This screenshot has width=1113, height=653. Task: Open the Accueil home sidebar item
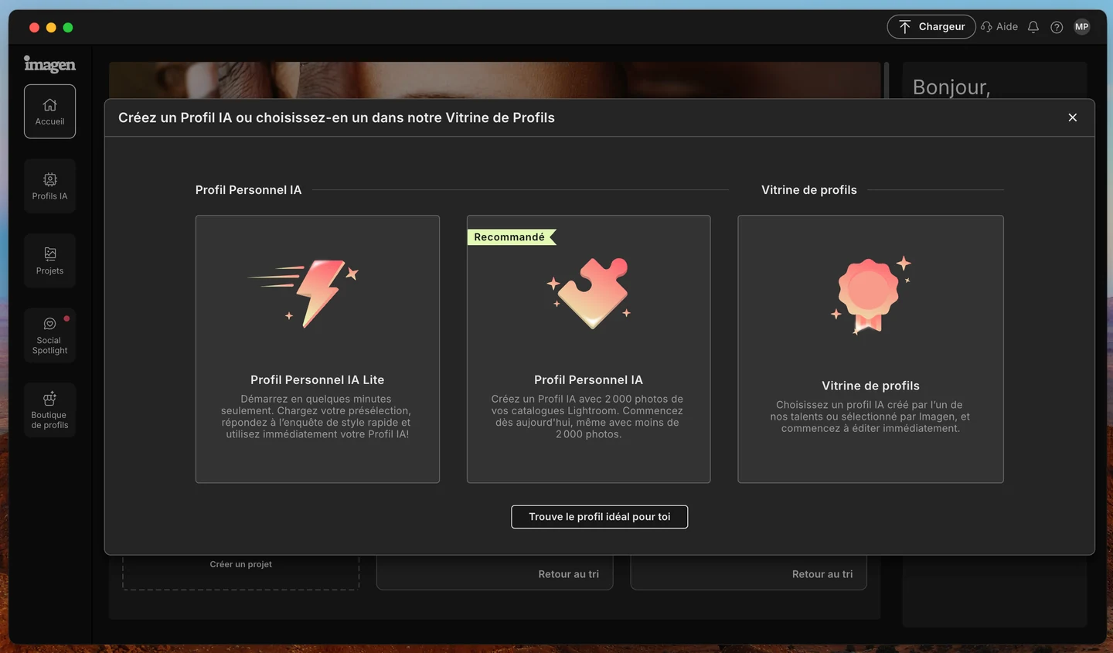coord(49,111)
